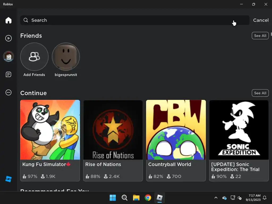Click the 82% rating on Countryball World
272x204 pixels.
coord(156,176)
